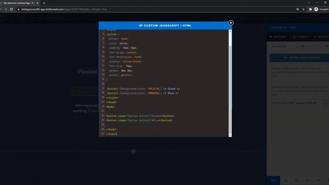Click the 'text-align: center;' code line
The image size is (329, 185).
[123, 52]
